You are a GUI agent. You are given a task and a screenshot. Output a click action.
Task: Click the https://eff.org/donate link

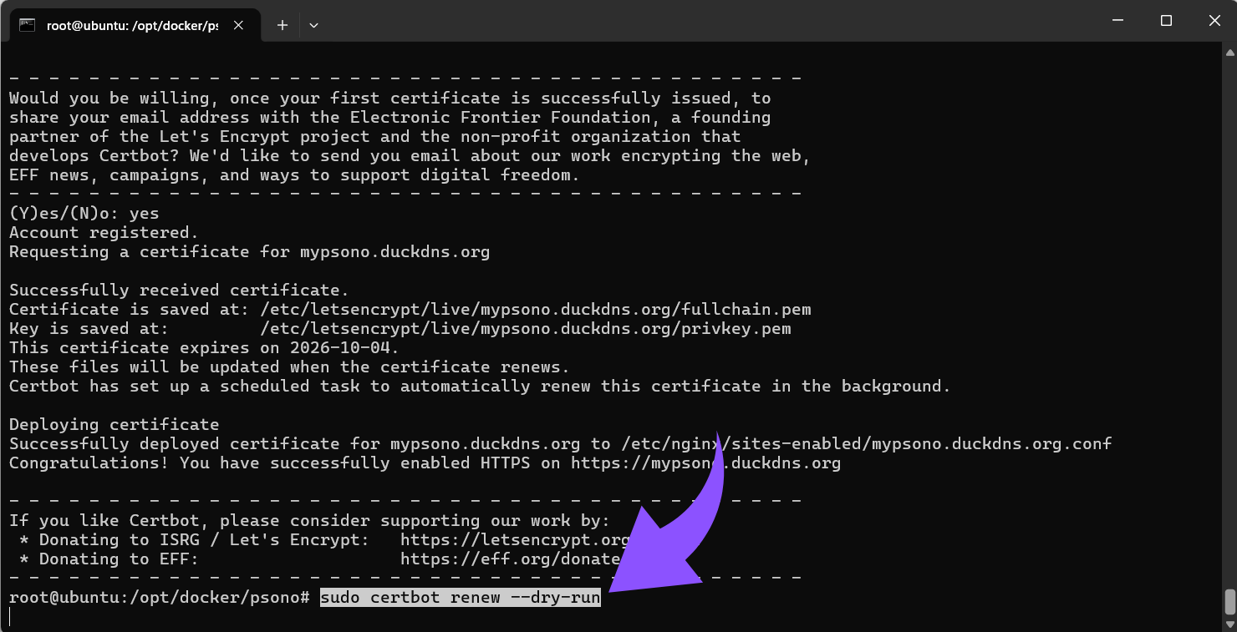(511, 559)
